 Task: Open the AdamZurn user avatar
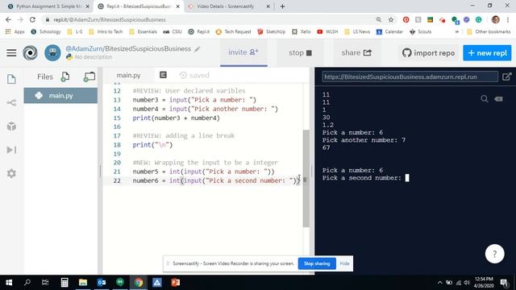click(52, 53)
